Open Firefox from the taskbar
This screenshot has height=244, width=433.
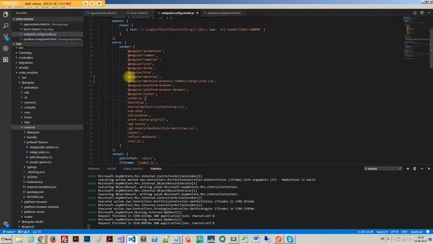coord(53,239)
